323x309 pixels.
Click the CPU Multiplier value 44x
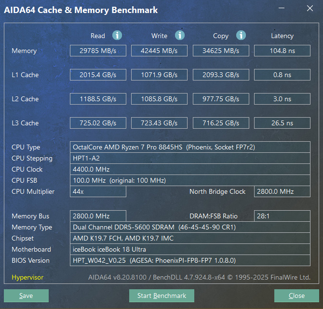pos(98,191)
